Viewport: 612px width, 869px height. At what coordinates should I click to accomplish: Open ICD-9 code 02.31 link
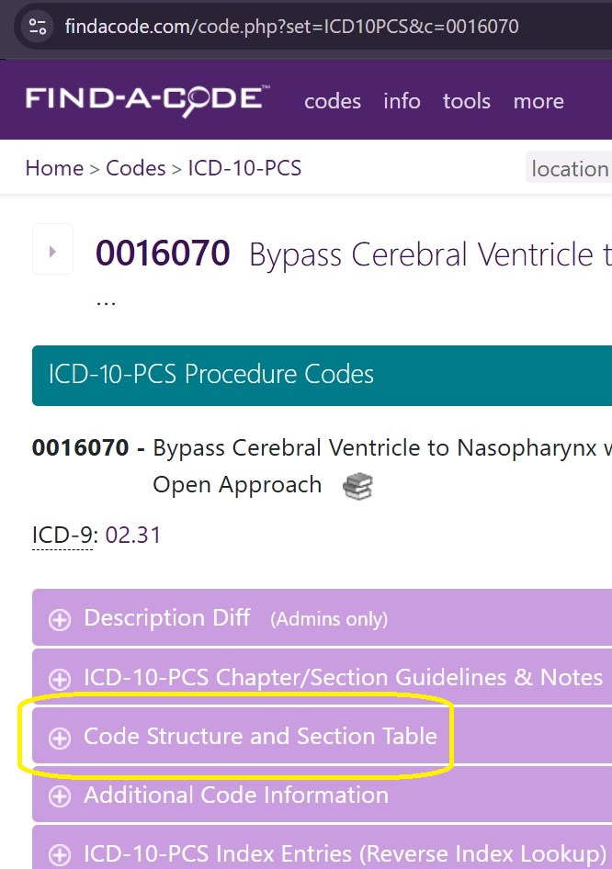point(133,535)
